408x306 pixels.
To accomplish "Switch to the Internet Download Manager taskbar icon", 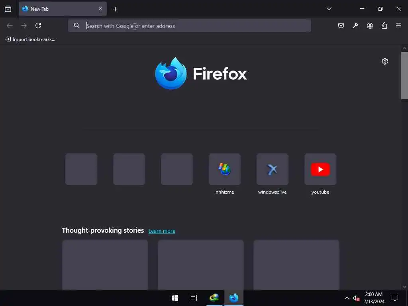I will 214,298.
